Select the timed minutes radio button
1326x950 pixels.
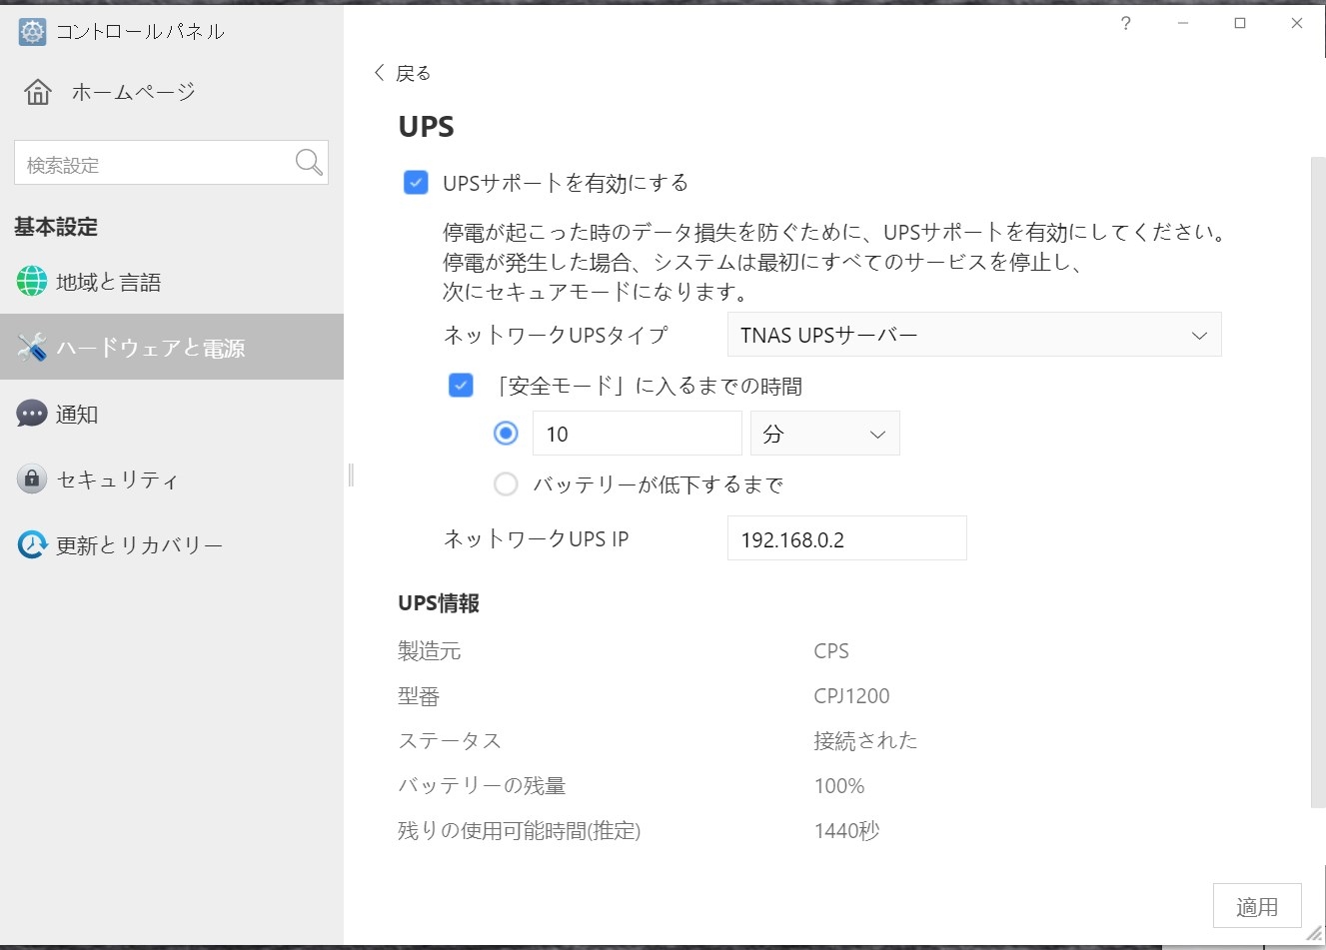(506, 434)
